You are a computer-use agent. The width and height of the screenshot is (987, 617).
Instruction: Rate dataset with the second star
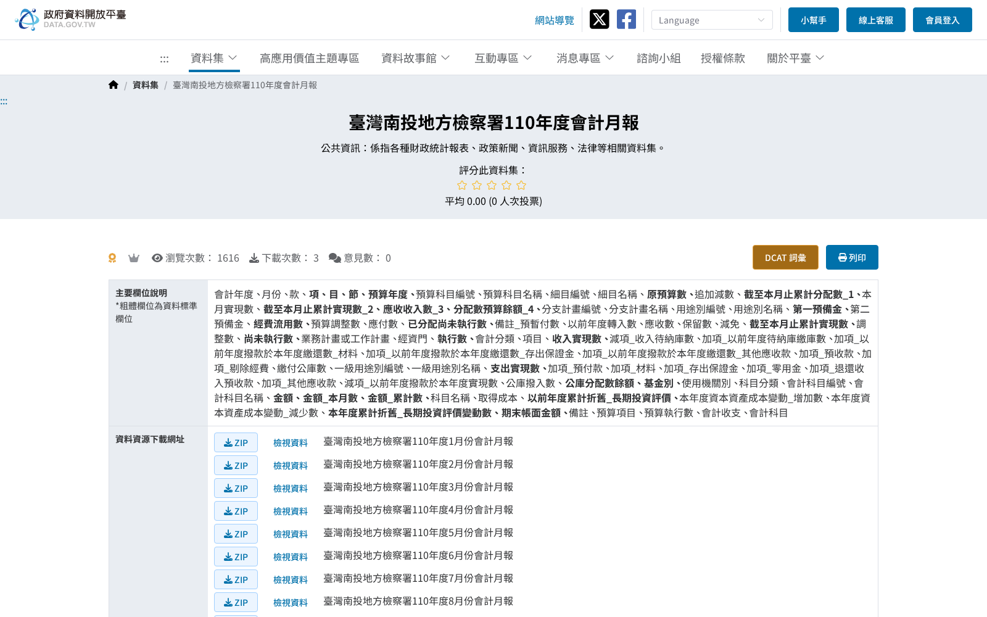click(x=477, y=185)
